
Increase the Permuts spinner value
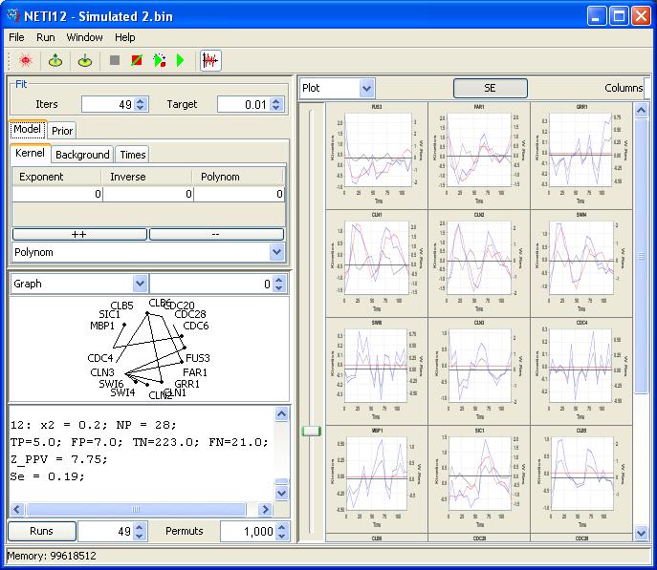click(282, 527)
